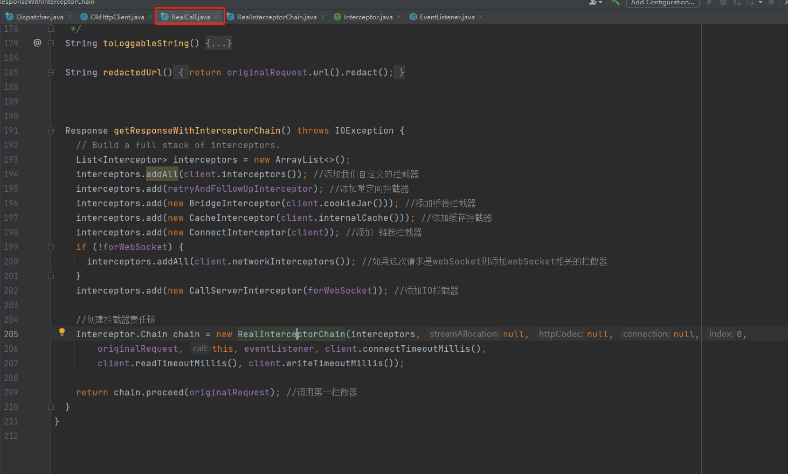Open the Dispatcher.java tab
The height and width of the screenshot is (474, 788).
[39, 17]
